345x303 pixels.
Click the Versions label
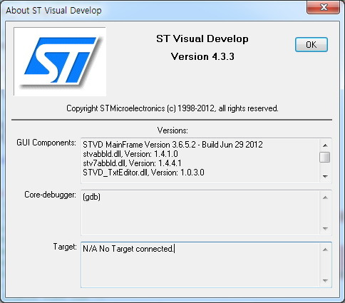[x=172, y=130]
